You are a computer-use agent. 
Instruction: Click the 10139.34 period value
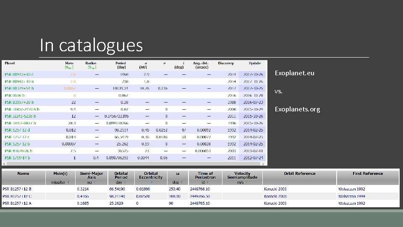[120, 88]
